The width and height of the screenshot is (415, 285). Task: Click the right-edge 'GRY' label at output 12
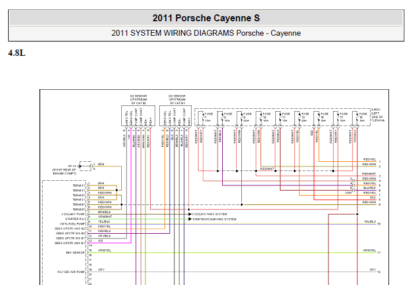pos(373,269)
